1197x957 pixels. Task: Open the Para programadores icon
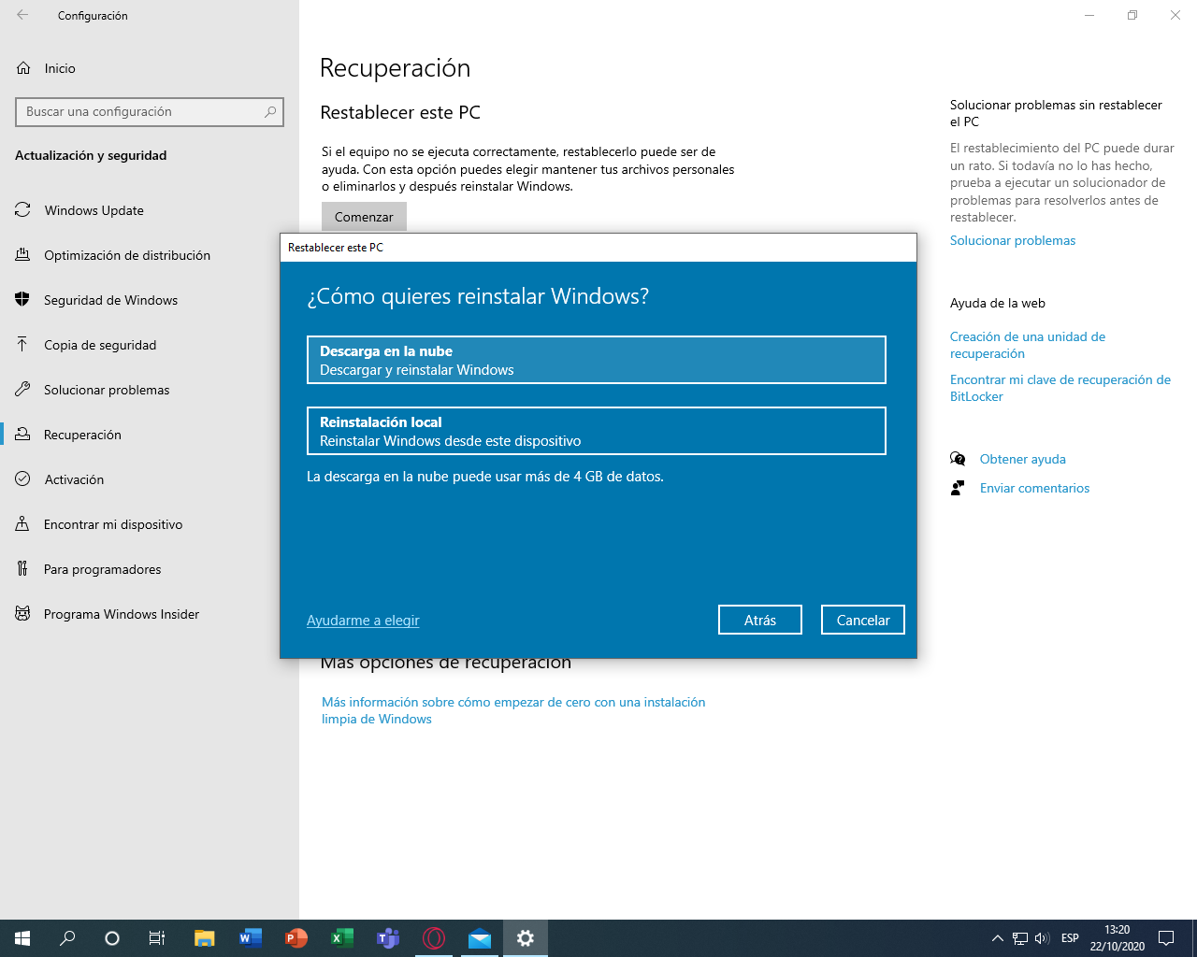(x=22, y=569)
